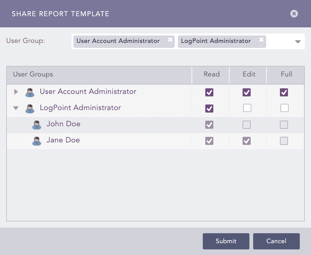Submit the report template sharing settings
This screenshot has height=255, width=311.
pos(226,241)
